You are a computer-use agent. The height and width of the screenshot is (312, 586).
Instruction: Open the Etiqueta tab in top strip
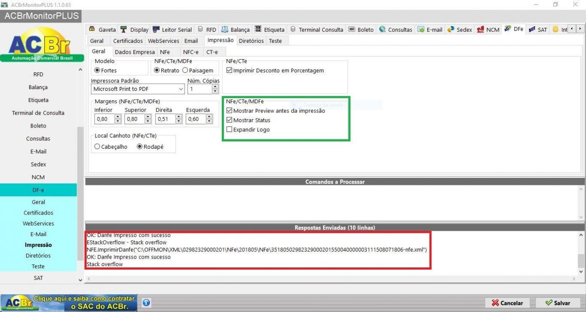270,30
